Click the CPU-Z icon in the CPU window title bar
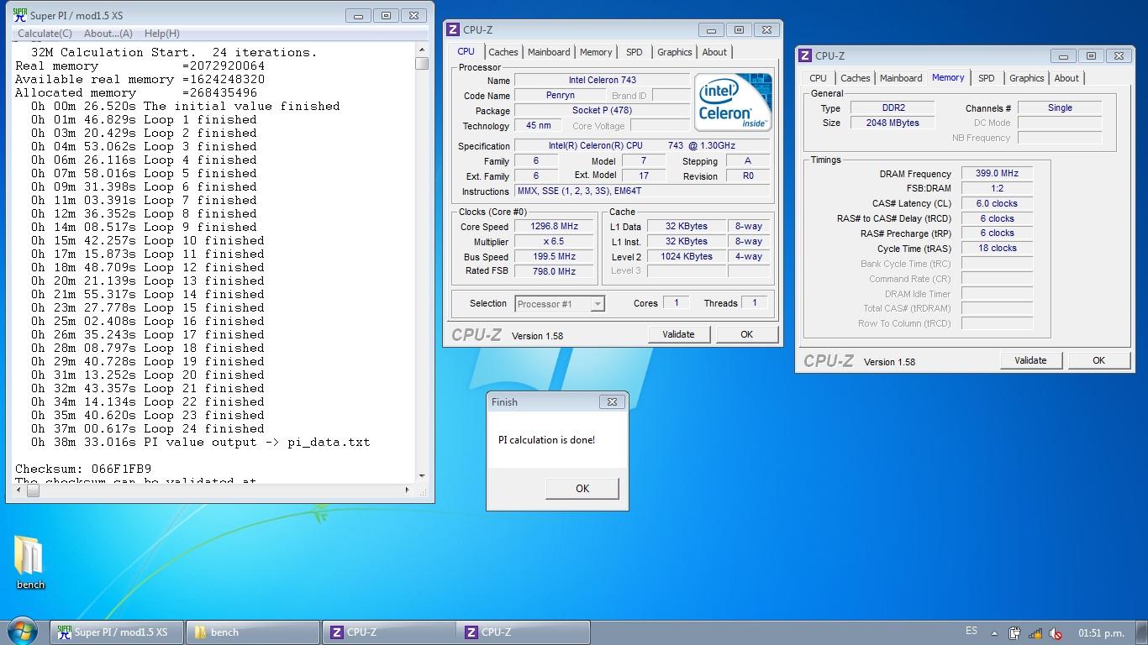The width and height of the screenshot is (1148, 645). tap(454, 29)
